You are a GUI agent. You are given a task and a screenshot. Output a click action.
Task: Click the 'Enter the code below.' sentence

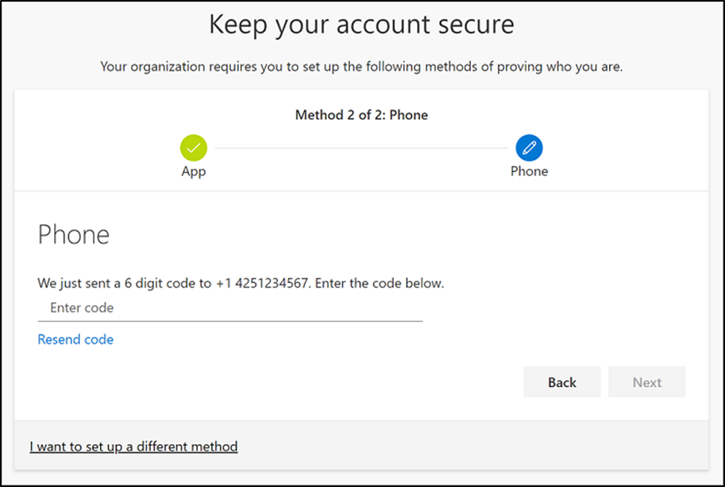coord(380,283)
